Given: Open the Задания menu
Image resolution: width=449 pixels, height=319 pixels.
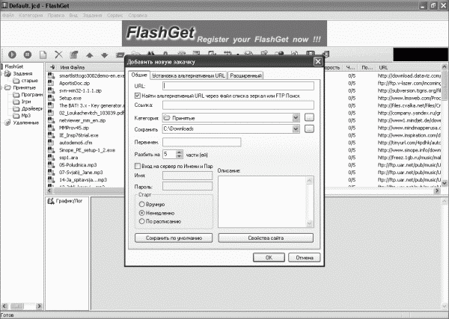Looking at the screenshot, I should [x=92, y=16].
